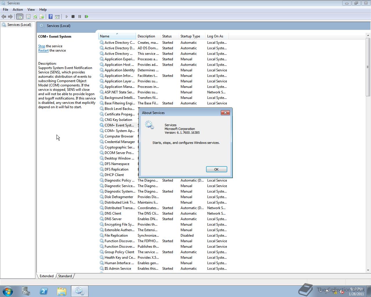Click the gears icon in About Services dialog

tap(150, 125)
